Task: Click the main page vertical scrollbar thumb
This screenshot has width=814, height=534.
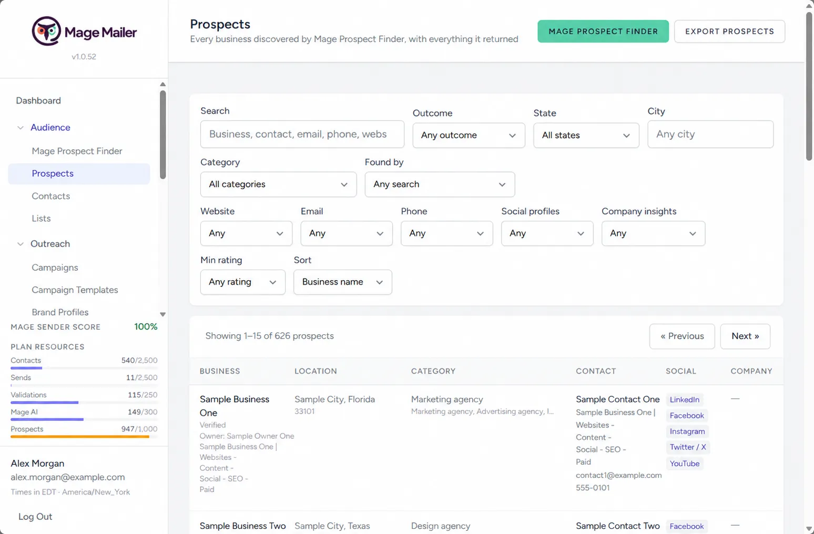Action: click(x=809, y=86)
